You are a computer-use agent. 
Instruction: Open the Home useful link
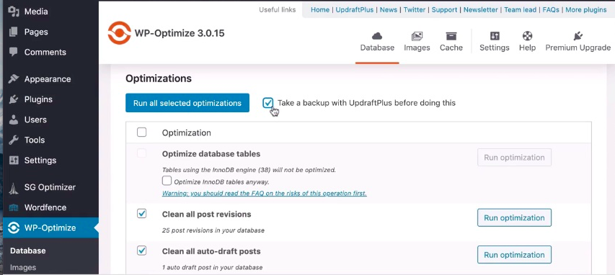pyautogui.click(x=320, y=10)
